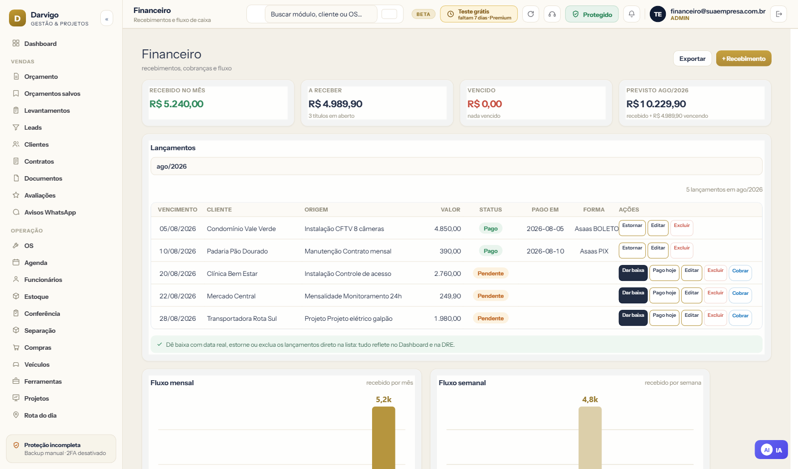Click the Pago status for Padaria Pão Dourado

(x=491, y=251)
